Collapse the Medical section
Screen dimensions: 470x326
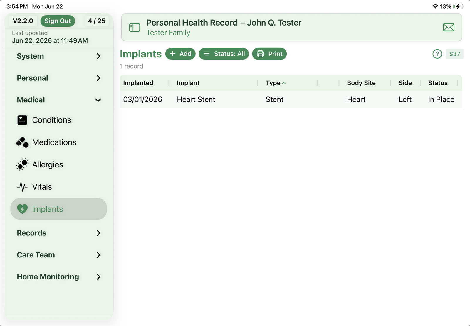59,100
